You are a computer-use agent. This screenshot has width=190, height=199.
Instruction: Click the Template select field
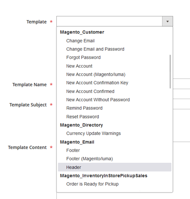(115, 22)
